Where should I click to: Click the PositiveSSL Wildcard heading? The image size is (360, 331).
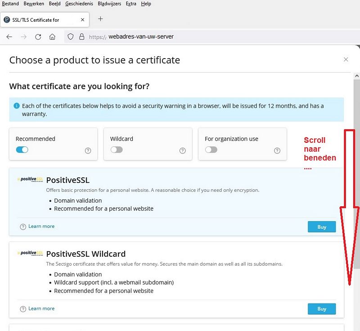click(x=86, y=254)
